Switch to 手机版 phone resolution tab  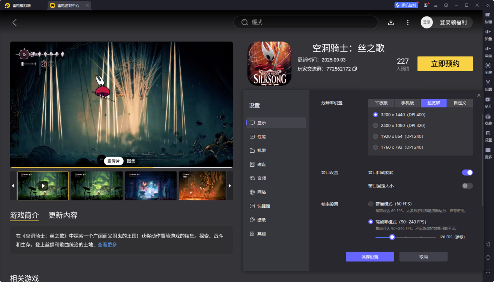click(407, 103)
